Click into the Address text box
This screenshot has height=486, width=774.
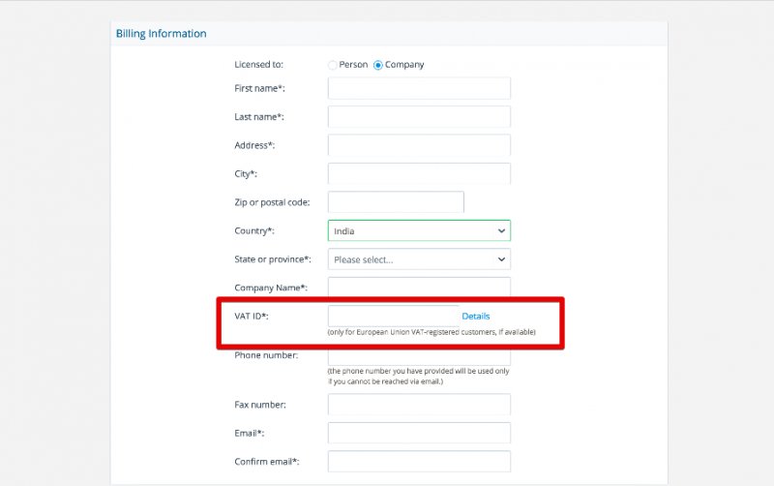pos(419,145)
